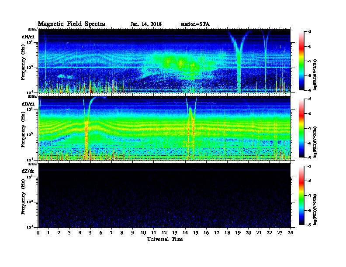The width and height of the screenshot is (346, 267).
Task: Click hour 12 on the Universal Time axis
Action: (x=164, y=233)
